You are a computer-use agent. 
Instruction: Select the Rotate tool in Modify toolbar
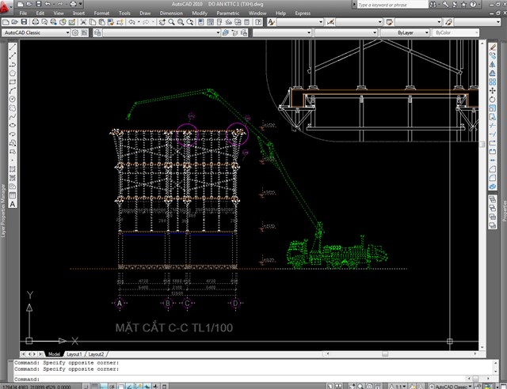(x=493, y=100)
